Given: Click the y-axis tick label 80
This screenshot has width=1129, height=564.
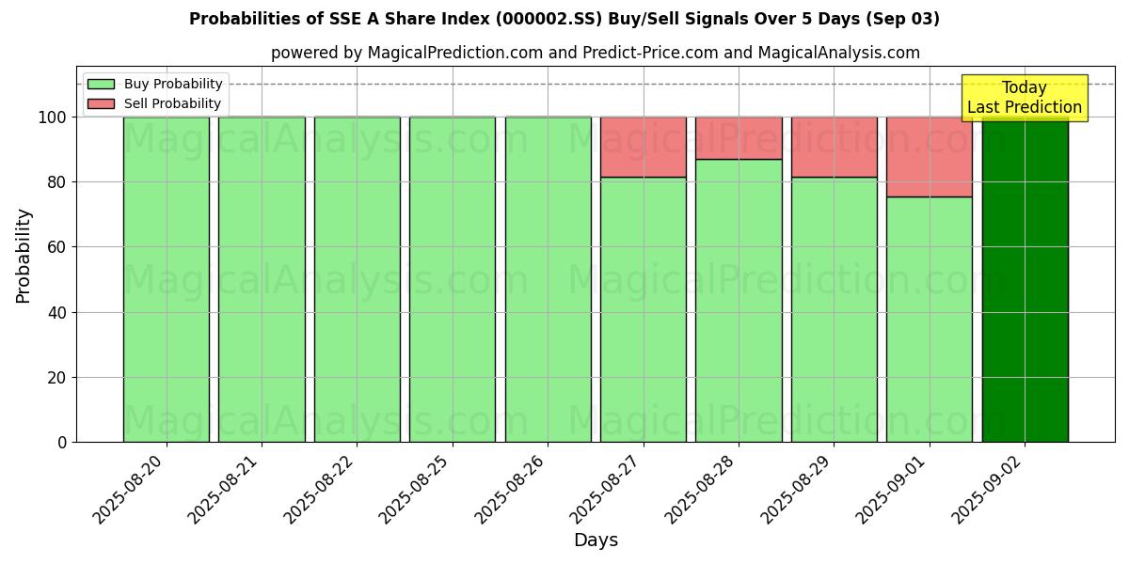Looking at the screenshot, I should [57, 182].
